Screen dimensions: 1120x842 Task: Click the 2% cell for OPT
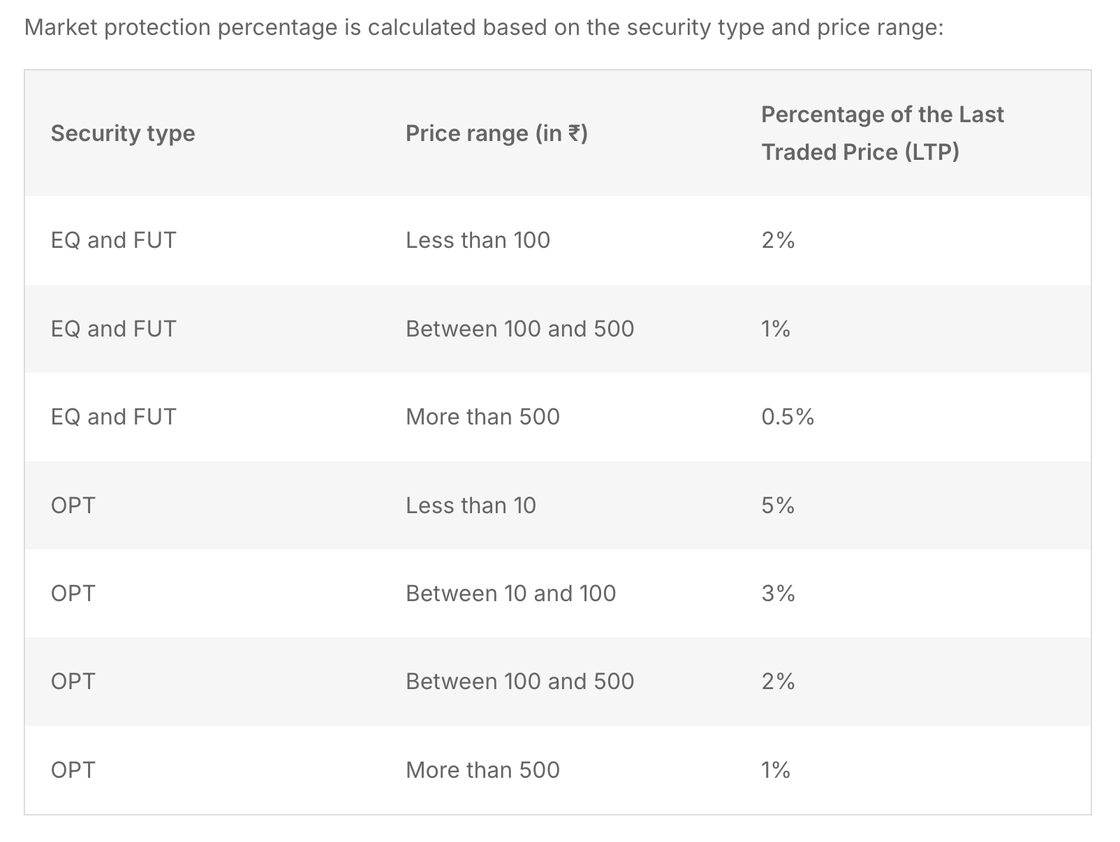pyautogui.click(x=778, y=681)
